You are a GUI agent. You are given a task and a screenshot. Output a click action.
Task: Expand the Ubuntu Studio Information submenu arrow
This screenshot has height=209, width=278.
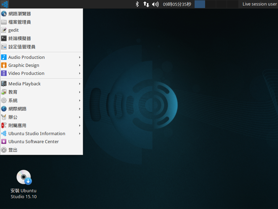(80, 133)
